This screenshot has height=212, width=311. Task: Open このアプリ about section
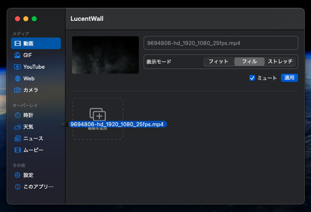pos(38,187)
